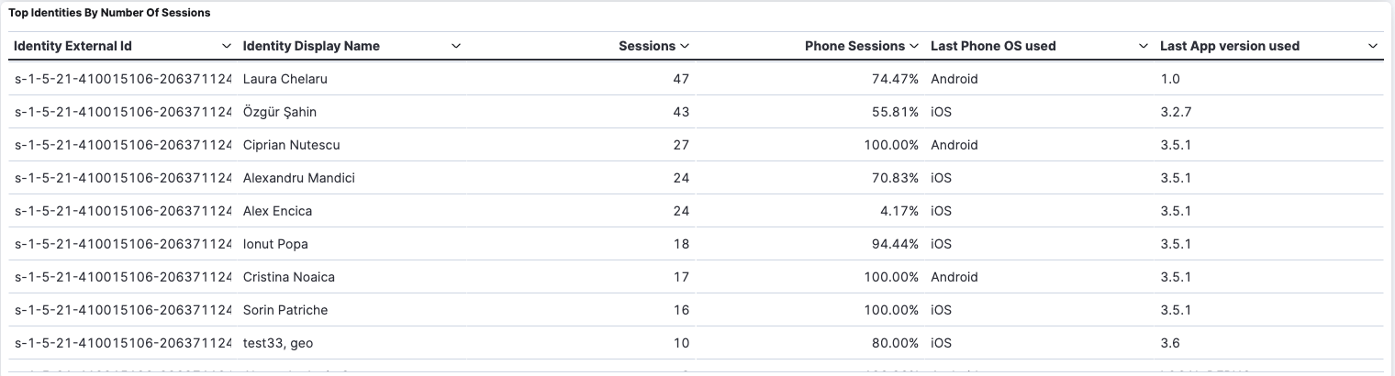Open Last Phone OS used column chevron
Screen dimensions: 1395x376
(x=1144, y=46)
